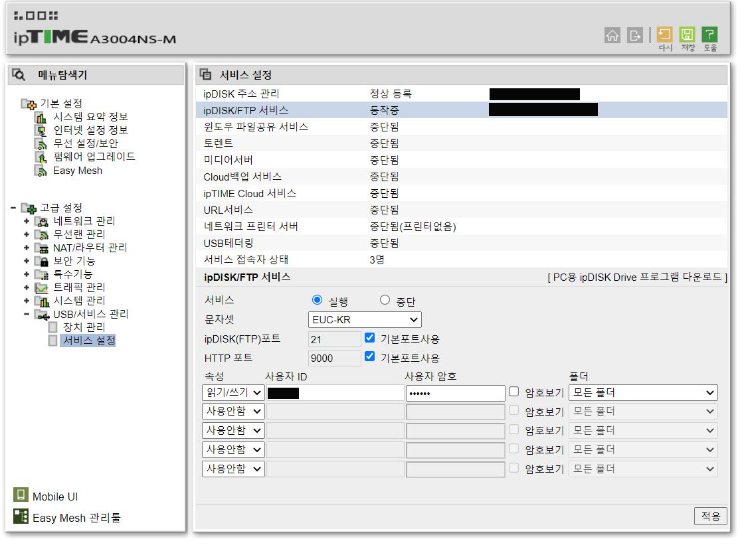Click the Mobile UI link text
The image size is (744, 545).
pos(55,497)
